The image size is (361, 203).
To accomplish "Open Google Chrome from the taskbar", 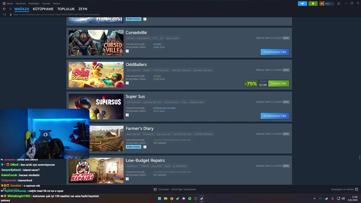I will pos(171,198).
